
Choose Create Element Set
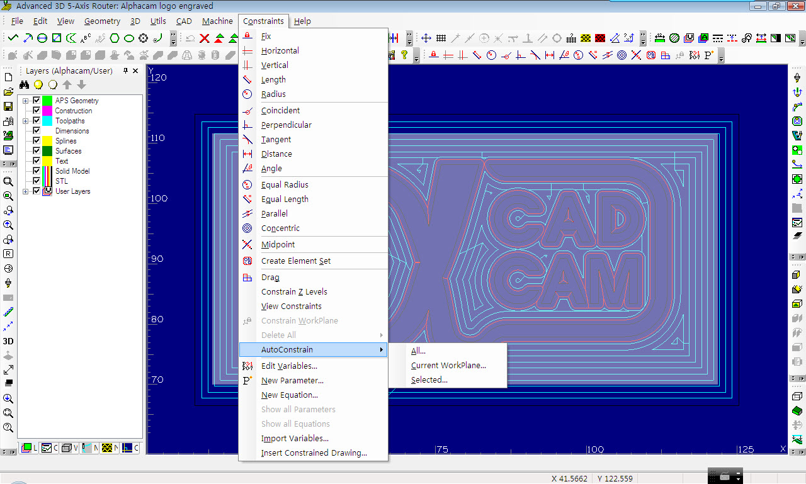click(x=313, y=261)
